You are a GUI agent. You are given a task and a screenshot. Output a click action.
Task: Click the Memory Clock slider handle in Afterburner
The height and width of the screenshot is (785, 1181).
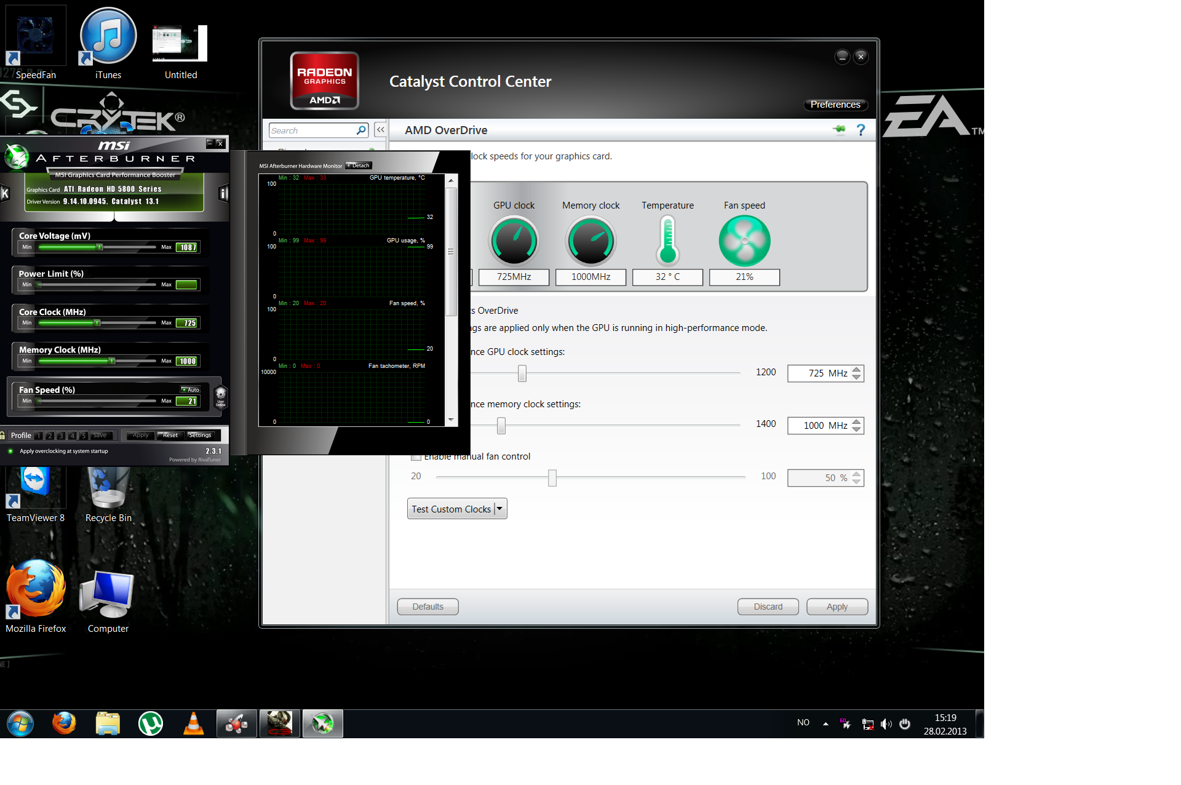point(112,361)
